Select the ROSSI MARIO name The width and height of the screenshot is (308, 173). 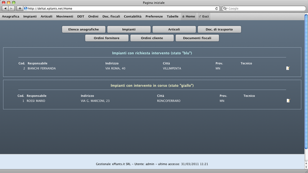click(36, 101)
